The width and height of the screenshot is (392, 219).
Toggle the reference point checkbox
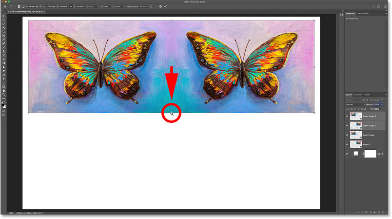[19, 6]
